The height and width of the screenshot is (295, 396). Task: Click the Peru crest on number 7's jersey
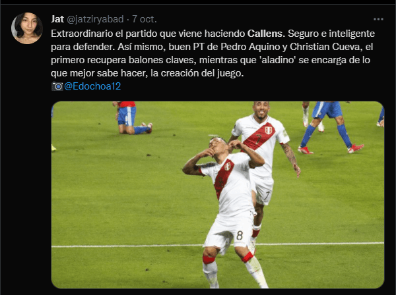click(x=268, y=130)
